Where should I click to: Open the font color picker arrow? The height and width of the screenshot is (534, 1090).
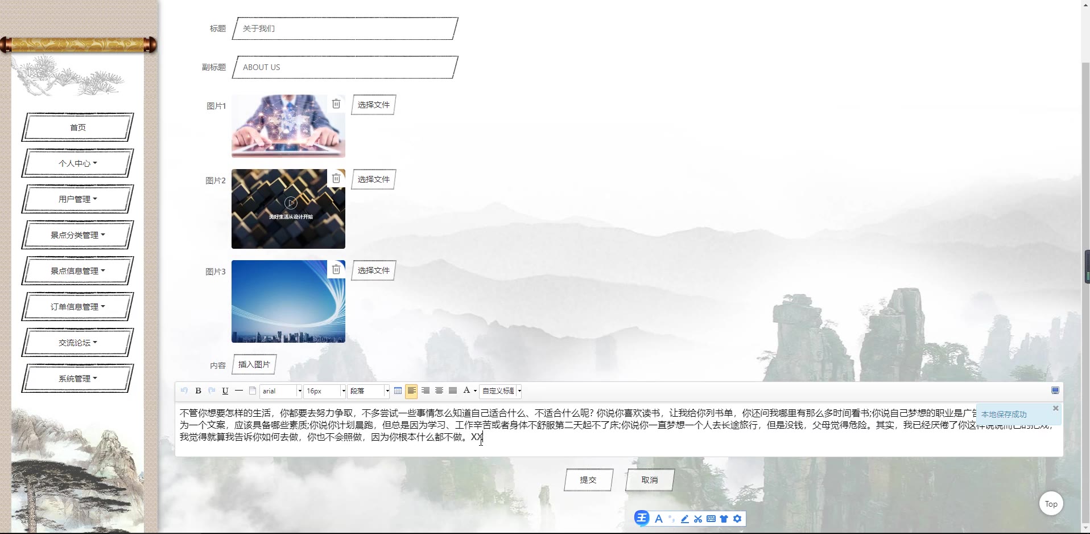pyautogui.click(x=475, y=391)
